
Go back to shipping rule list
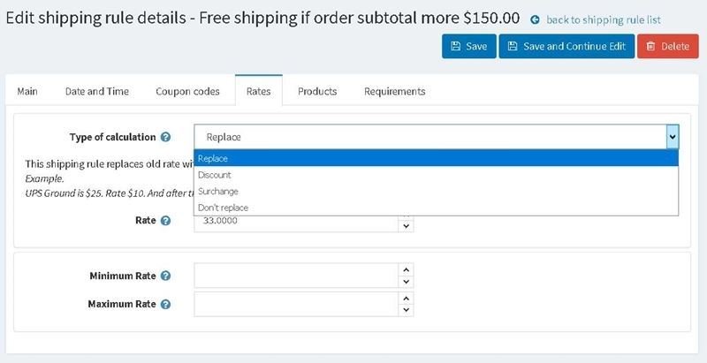click(x=604, y=19)
